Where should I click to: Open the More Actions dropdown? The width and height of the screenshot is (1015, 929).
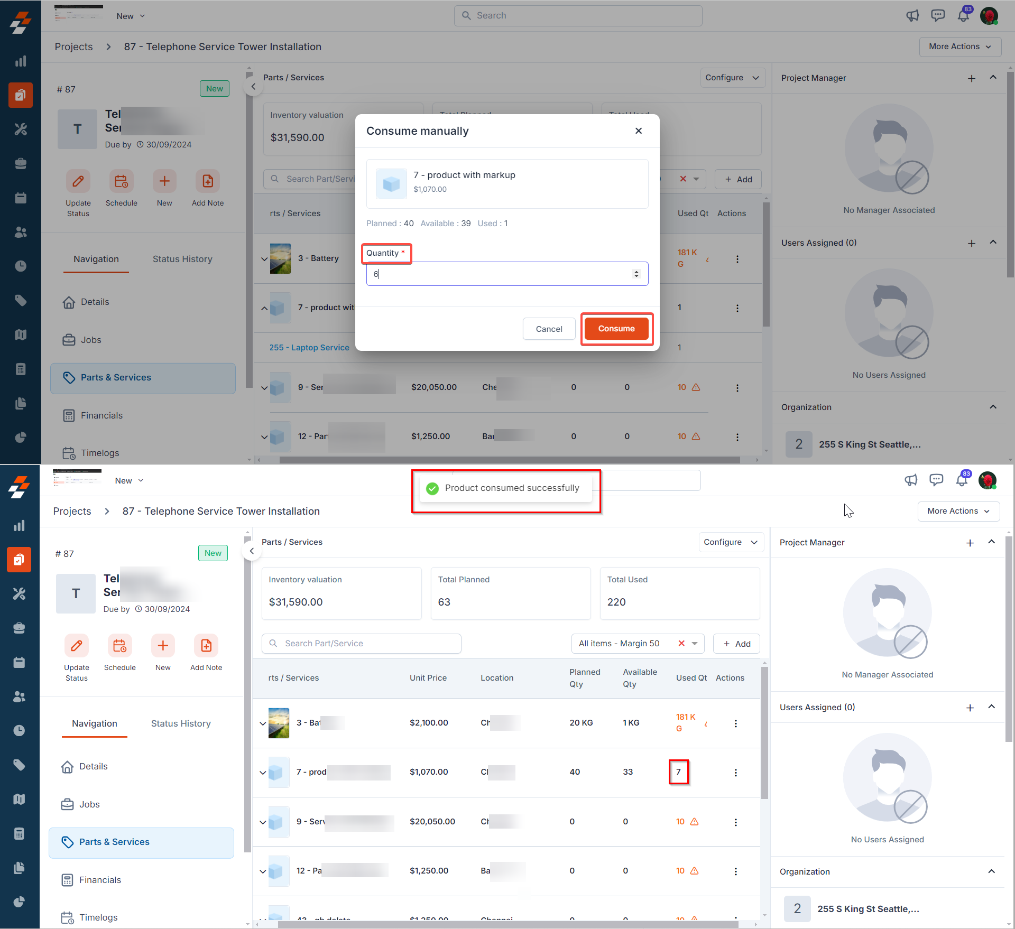coord(958,511)
